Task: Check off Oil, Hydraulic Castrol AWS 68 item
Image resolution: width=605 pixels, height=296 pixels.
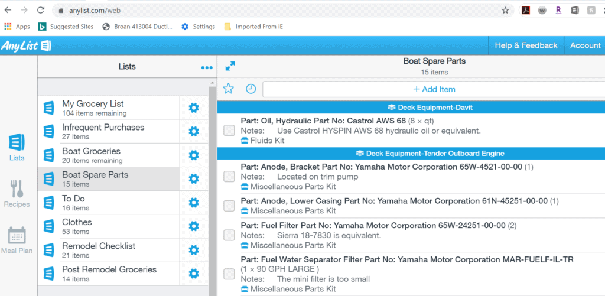Action: [x=229, y=131]
